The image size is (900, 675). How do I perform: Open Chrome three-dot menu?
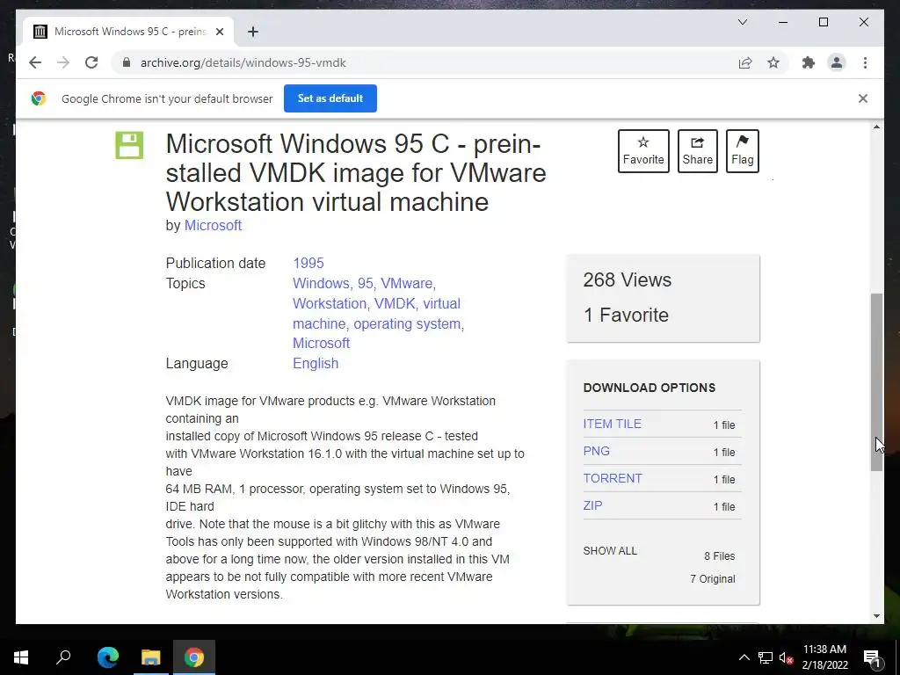(x=865, y=62)
